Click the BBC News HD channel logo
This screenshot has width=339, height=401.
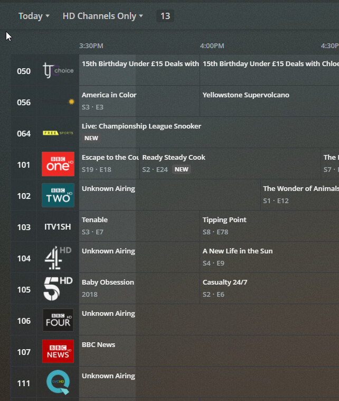58,351
